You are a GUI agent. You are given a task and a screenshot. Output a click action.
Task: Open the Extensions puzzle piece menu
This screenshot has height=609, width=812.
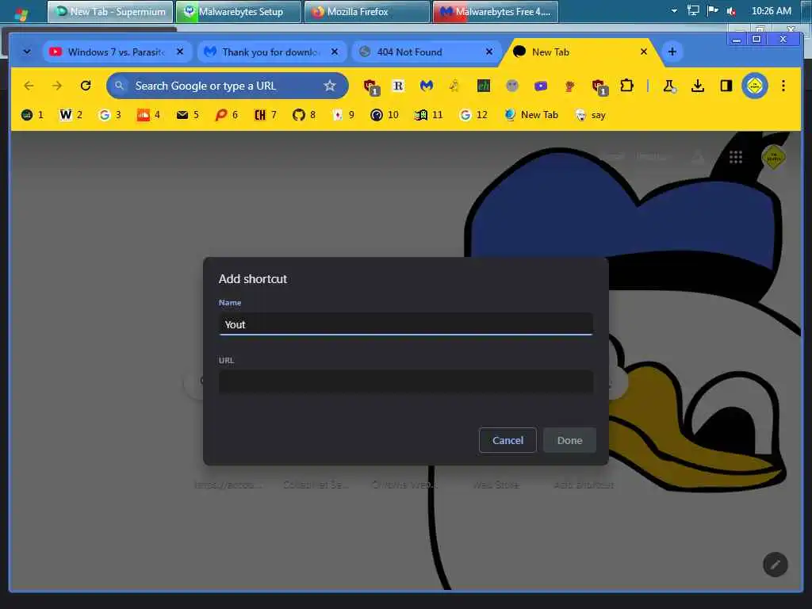click(x=626, y=86)
